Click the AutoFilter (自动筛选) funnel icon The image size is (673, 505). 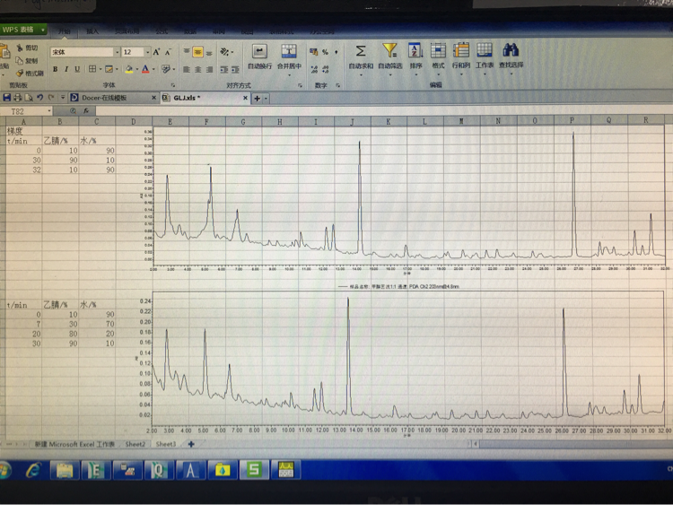click(x=390, y=50)
